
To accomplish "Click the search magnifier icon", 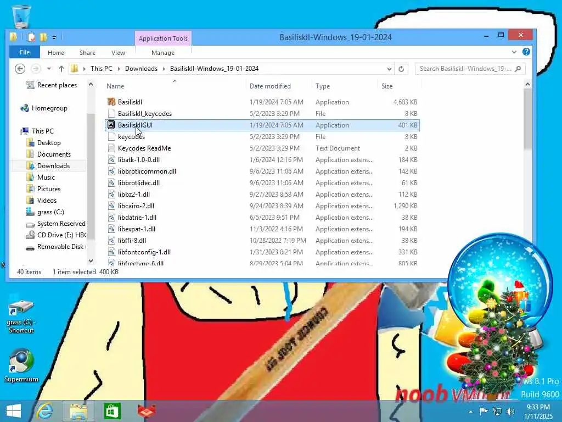I will 518,69.
